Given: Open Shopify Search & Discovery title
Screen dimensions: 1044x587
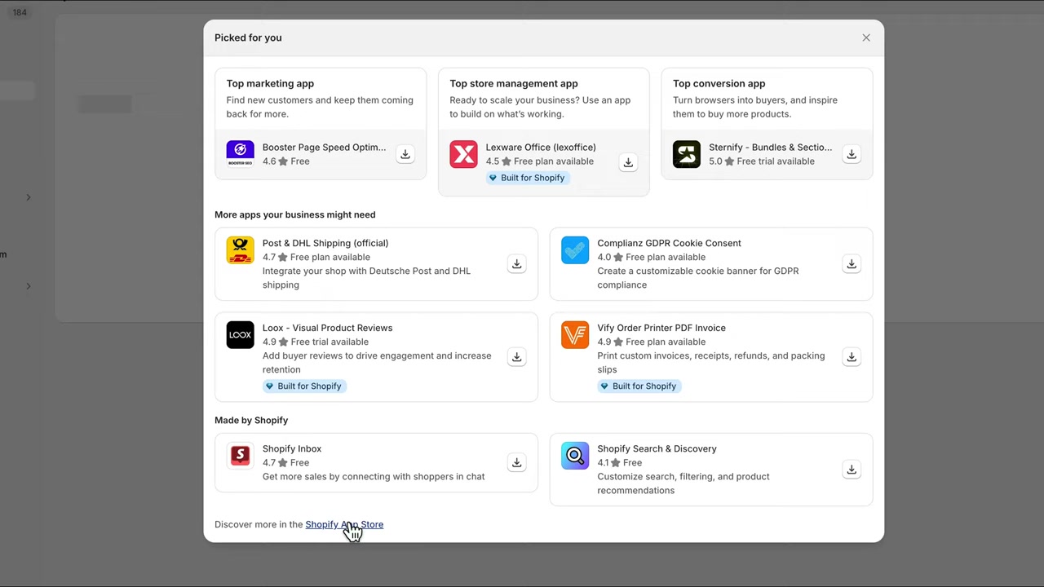Looking at the screenshot, I should [x=657, y=448].
